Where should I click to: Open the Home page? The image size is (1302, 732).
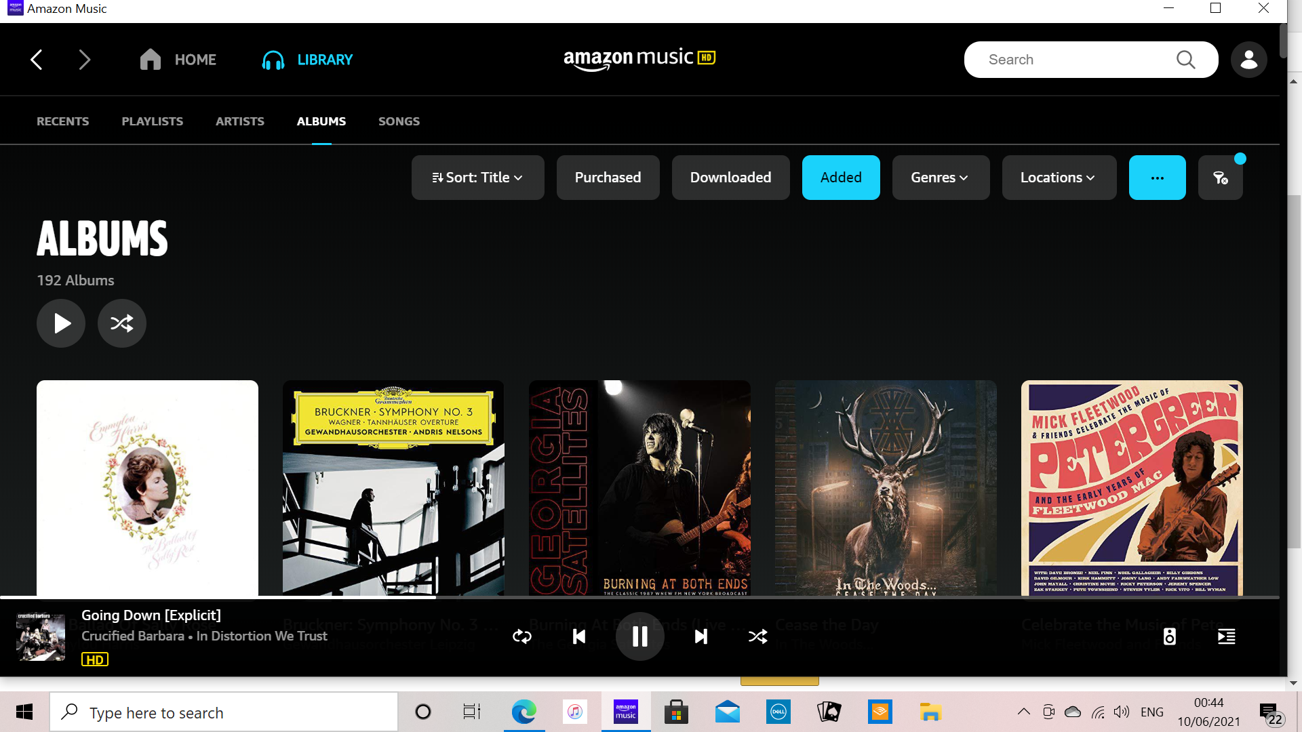pyautogui.click(x=178, y=60)
